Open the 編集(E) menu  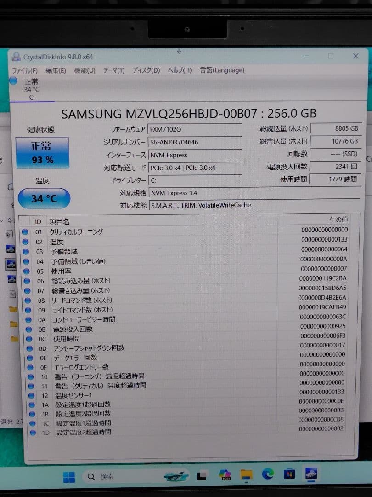coord(56,70)
